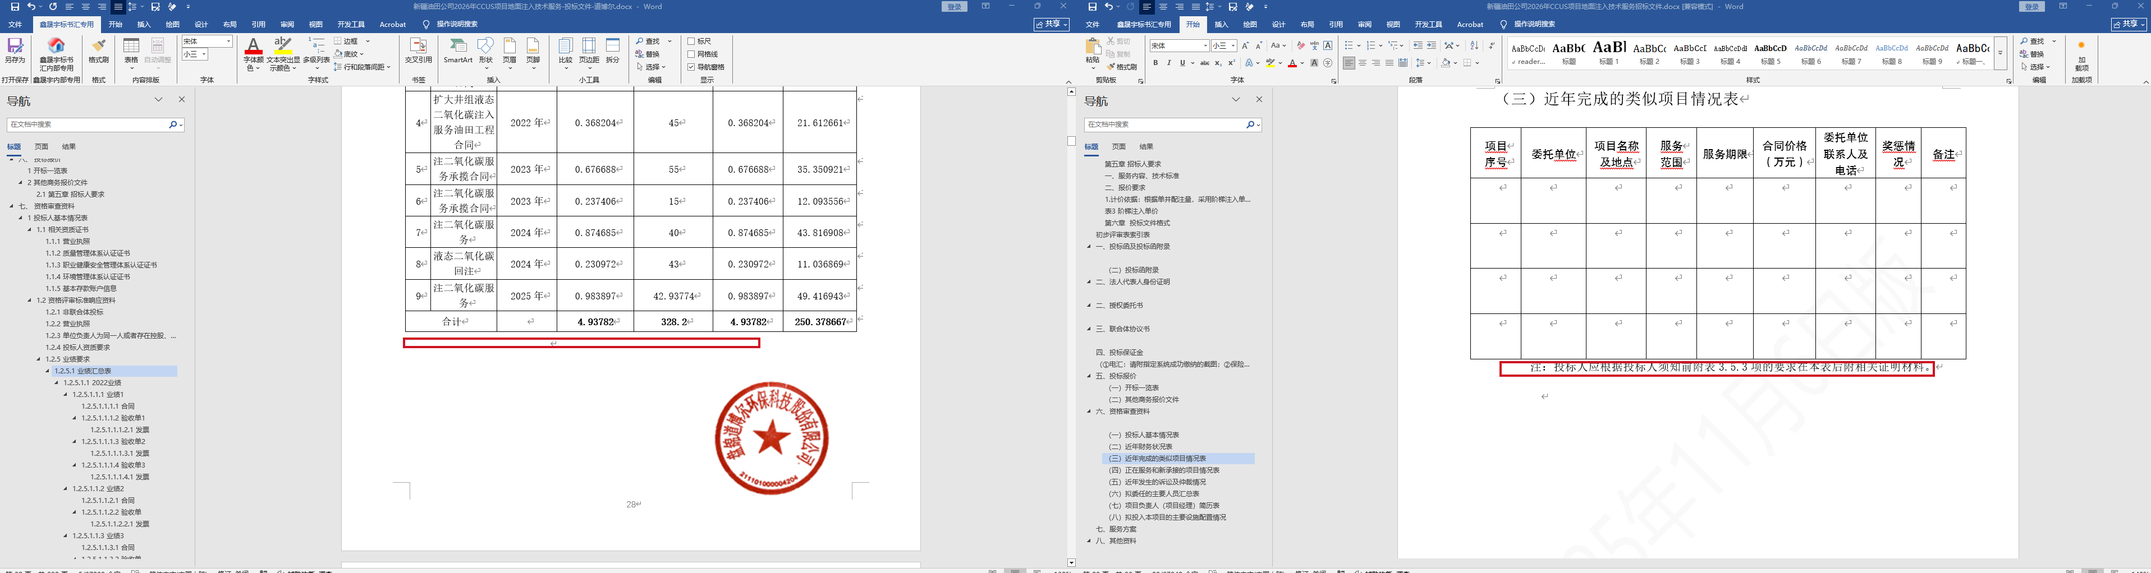Enable the 网格线 gridlines checkbox
Viewport: 2151px width, 573px height.
point(691,54)
